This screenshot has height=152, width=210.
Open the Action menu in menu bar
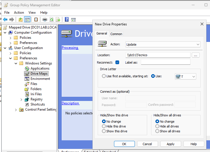coord(19,13)
